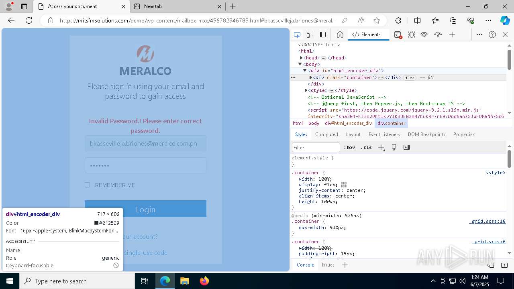The height and width of the screenshot is (289, 514).
Task: Click the email address input field
Action: (145, 143)
